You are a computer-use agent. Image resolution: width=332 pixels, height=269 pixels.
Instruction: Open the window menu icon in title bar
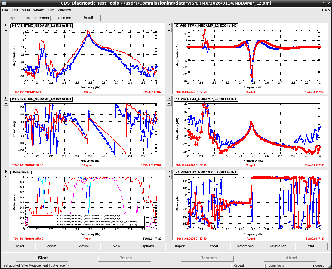[x=3, y=3]
